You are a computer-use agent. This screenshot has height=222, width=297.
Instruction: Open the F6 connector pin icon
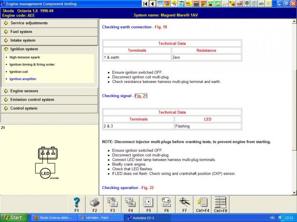coord(166,205)
